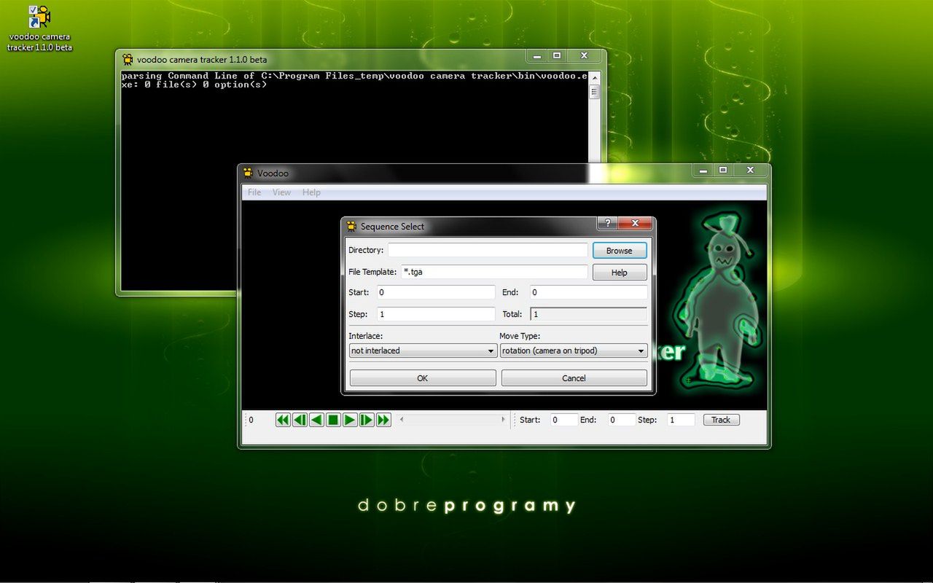Open the View menu in Voodoo
Image resolution: width=933 pixels, height=583 pixels.
281,192
